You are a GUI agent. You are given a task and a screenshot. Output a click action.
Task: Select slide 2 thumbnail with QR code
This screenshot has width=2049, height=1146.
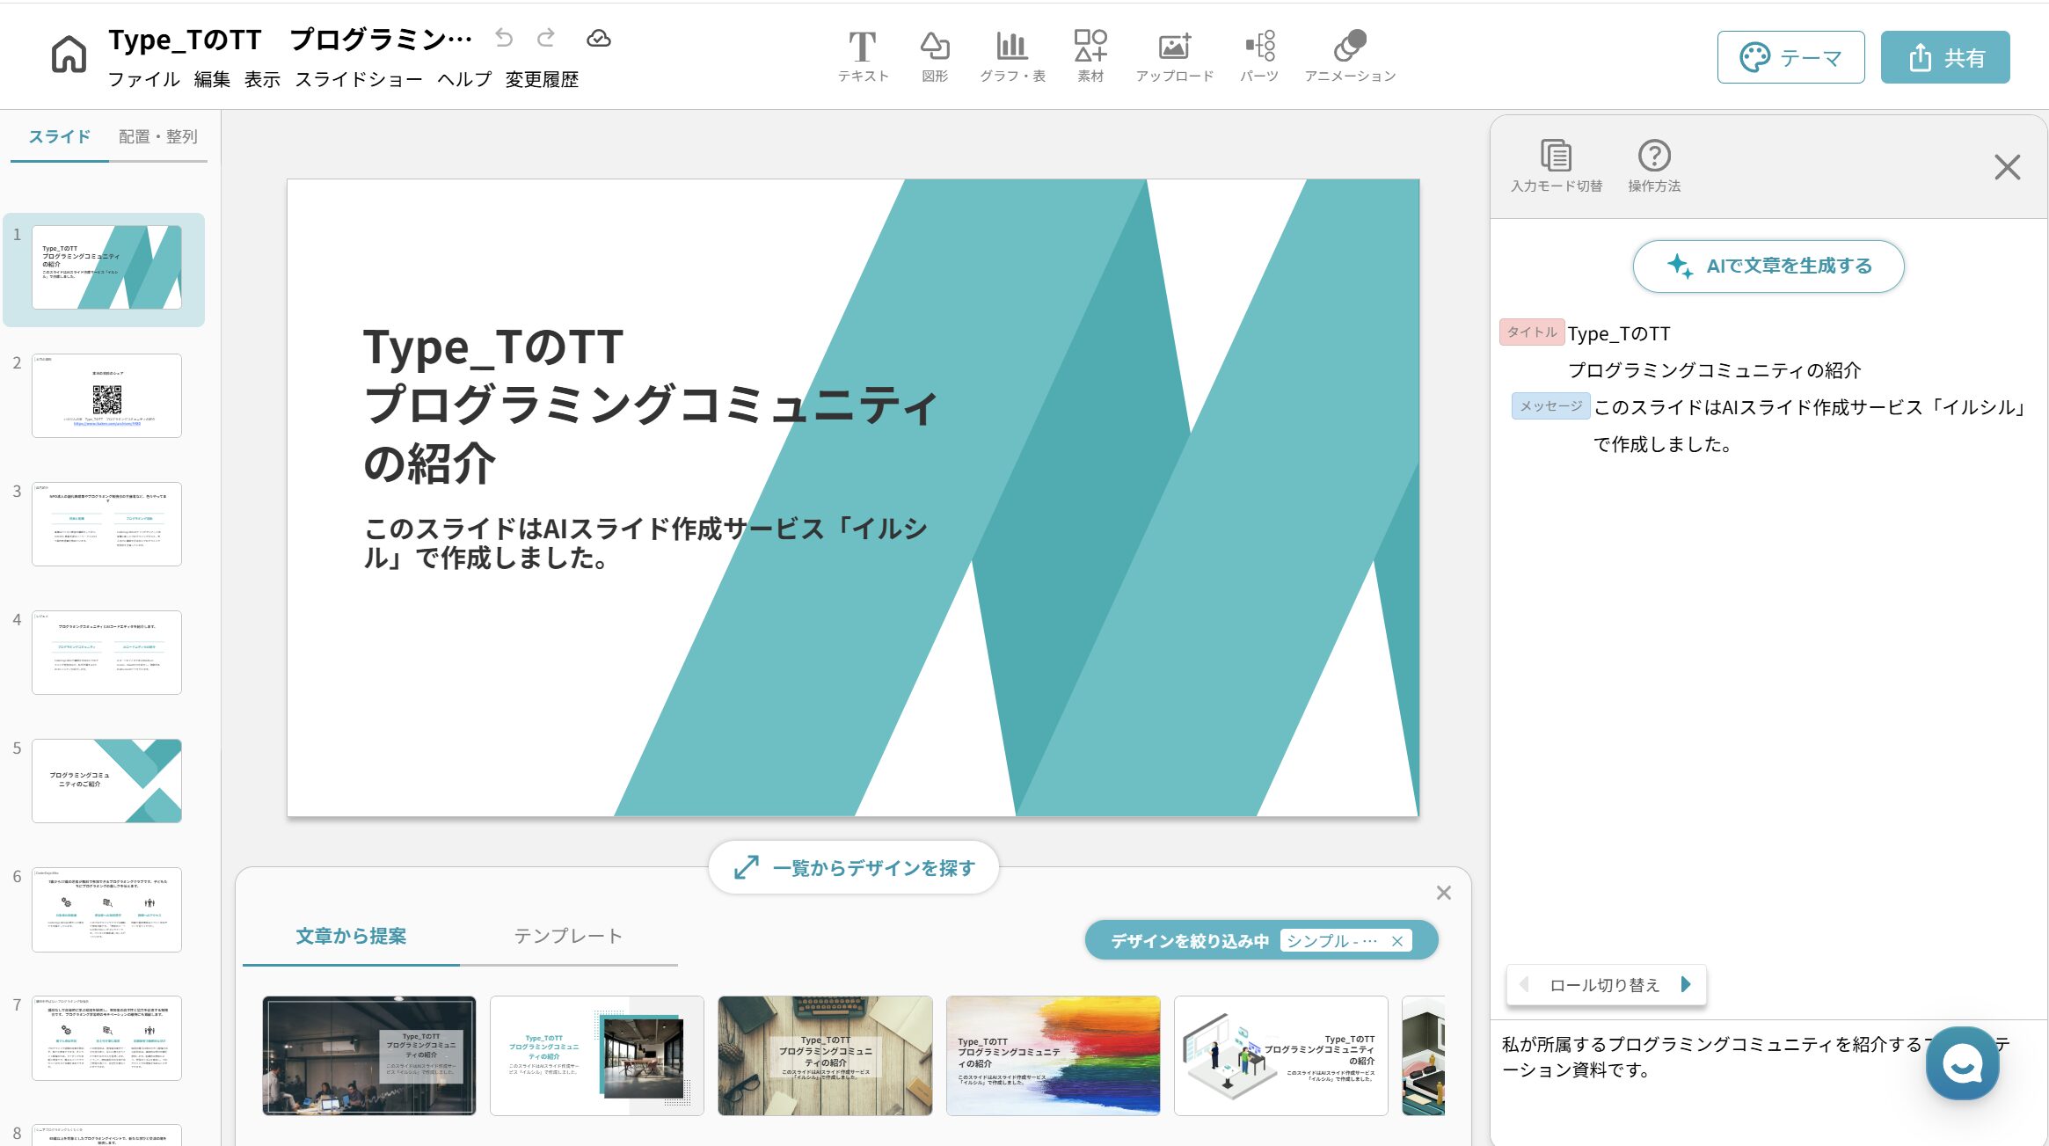pyautogui.click(x=106, y=396)
